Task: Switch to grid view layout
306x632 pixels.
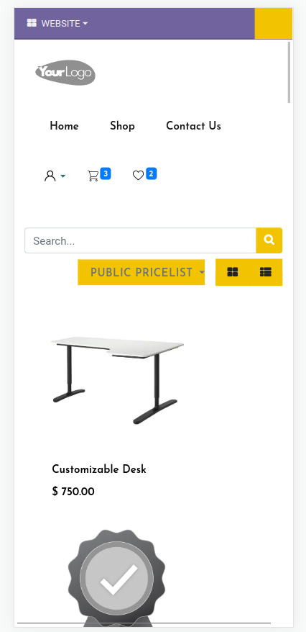Action: pos(233,272)
